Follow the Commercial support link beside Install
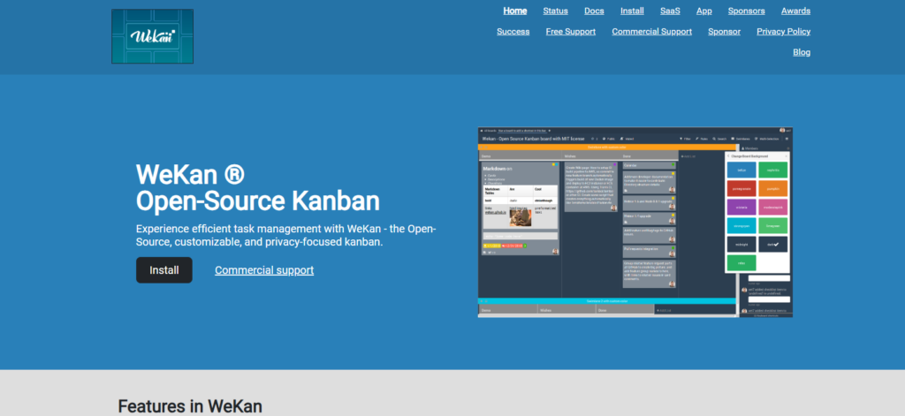The image size is (905, 416). point(264,270)
